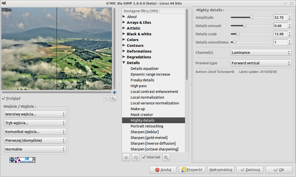Select the Sharpen [octave sharpening] filter
Image resolution: width=296 pixels, height=177 pixels.
(x=154, y=149)
